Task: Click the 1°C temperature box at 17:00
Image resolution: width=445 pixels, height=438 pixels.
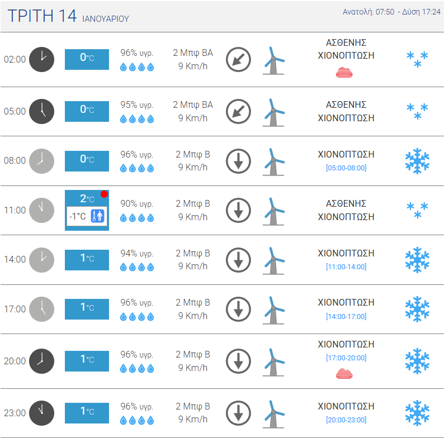Action: coord(87,309)
